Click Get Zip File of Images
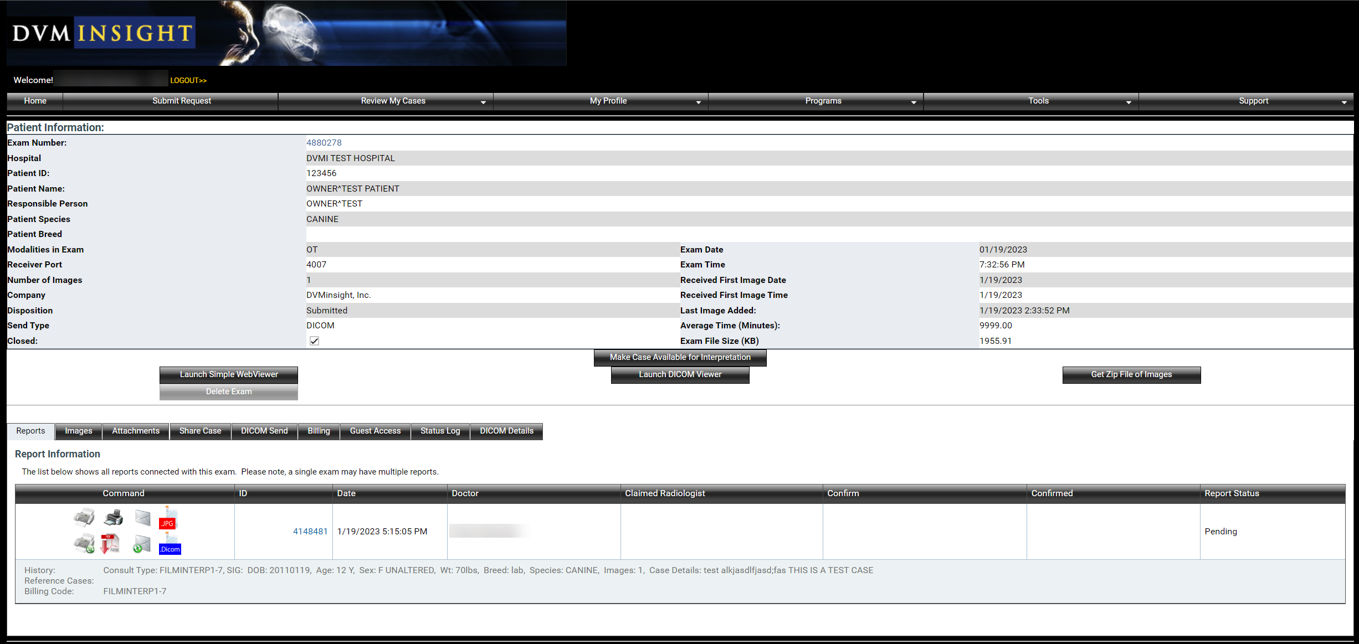 pyautogui.click(x=1131, y=374)
